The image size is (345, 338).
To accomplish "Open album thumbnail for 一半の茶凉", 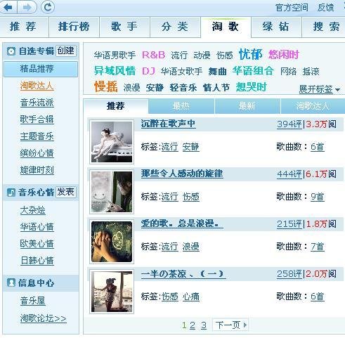I will [112, 292].
